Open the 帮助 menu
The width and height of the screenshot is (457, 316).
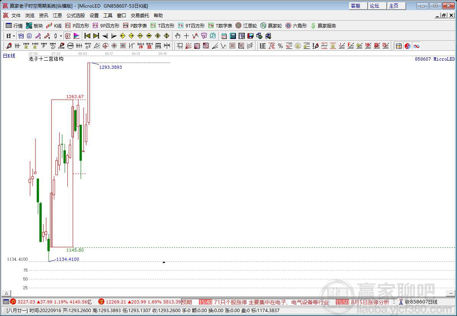(x=158, y=15)
